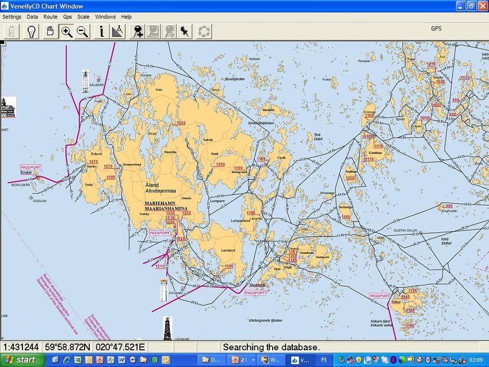Select the hand pan tool

(x=50, y=32)
